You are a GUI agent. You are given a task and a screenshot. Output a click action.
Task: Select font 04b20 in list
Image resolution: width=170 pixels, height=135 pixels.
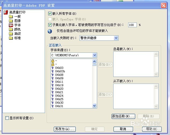[59, 89]
